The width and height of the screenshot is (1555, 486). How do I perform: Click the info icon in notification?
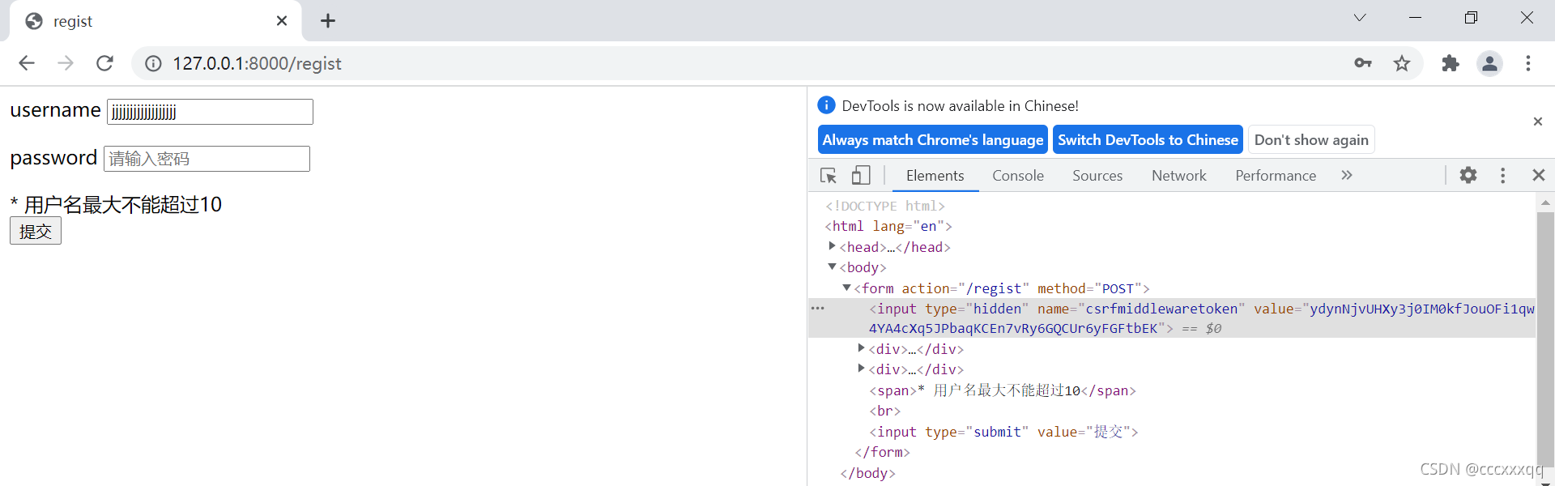(826, 105)
